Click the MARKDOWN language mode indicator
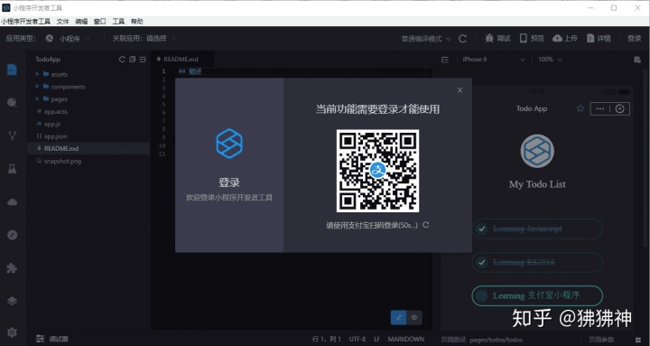Viewport: 650px width, 346px height. [x=406, y=340]
